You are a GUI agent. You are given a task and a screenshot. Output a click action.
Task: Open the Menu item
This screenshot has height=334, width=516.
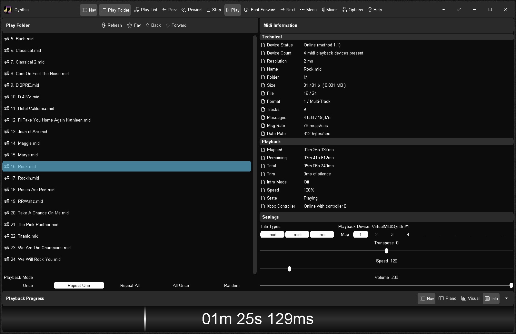point(308,10)
